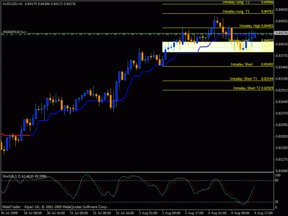Click the stochastic 20 level label
The width and height of the screenshot is (288, 216).
[x=276, y=202]
